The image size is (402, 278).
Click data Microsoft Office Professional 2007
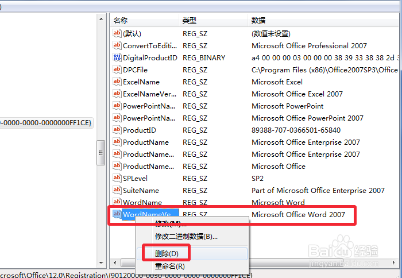coord(309,45)
